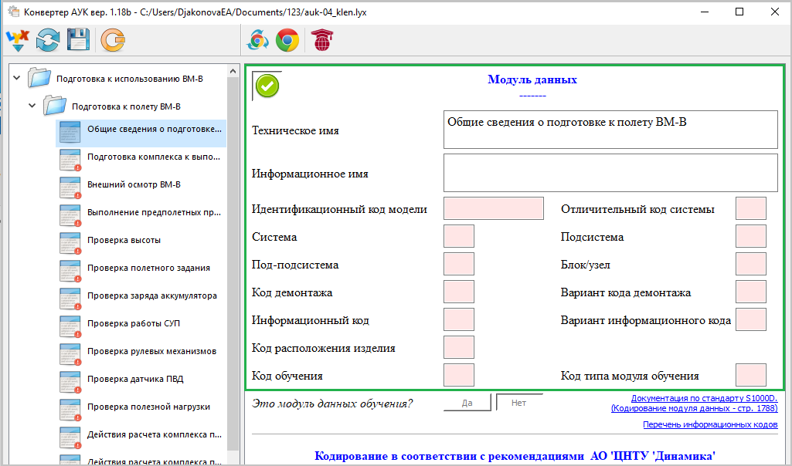Click the plain Chrome browser icon
Image resolution: width=792 pixels, height=466 pixels.
(287, 39)
